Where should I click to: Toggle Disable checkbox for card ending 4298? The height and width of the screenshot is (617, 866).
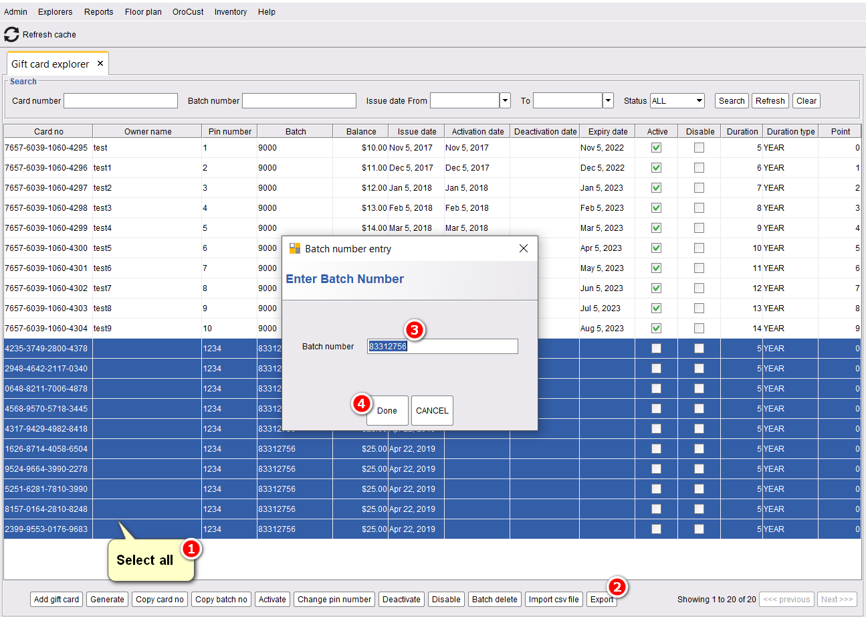(699, 208)
